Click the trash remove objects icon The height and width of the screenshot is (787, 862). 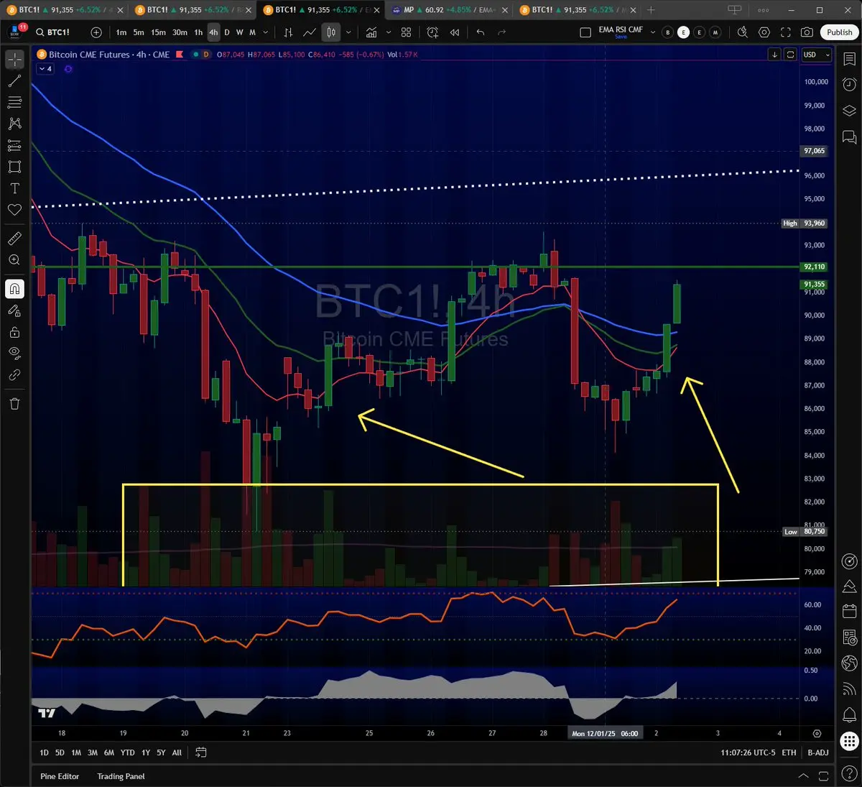click(x=14, y=403)
